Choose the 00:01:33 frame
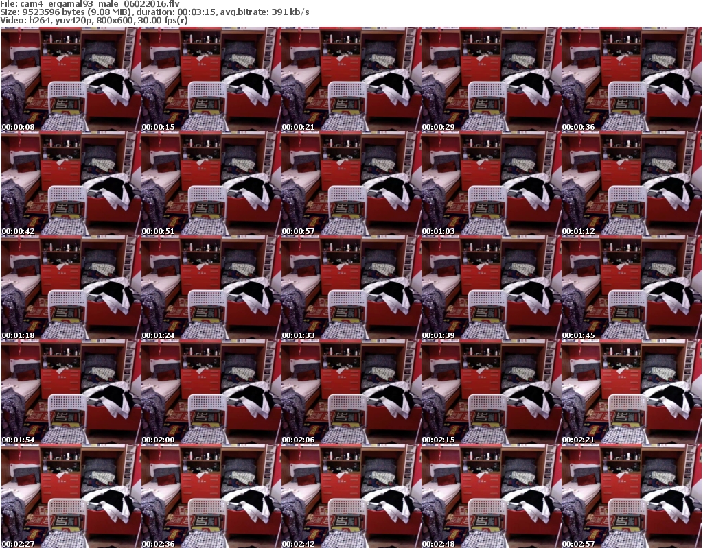 (x=351, y=287)
